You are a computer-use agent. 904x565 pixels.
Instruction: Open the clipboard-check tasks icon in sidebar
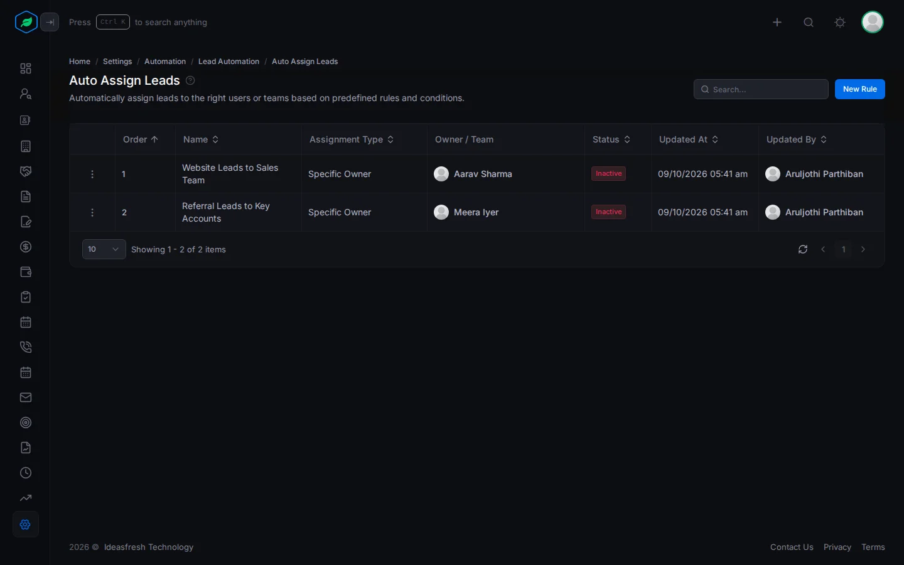[26, 297]
